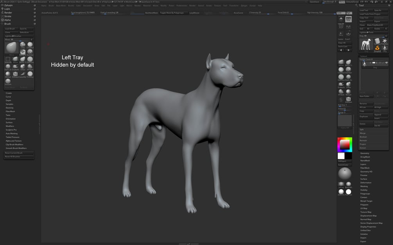Select the Cylinder3D tool icon

(x=377, y=41)
